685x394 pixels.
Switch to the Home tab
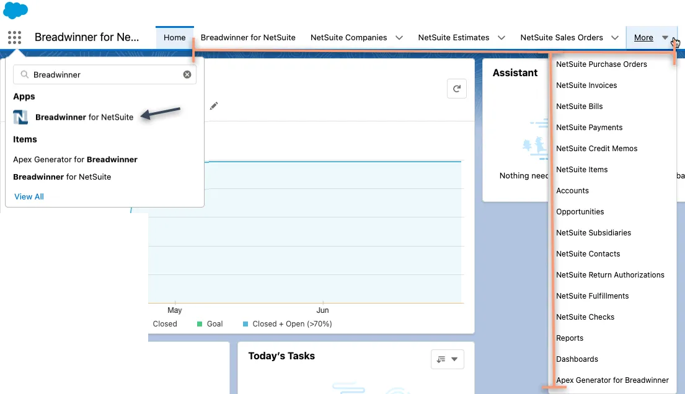pos(175,38)
